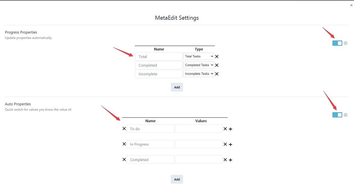This screenshot has width=354, height=184.
Task: Expand the Completed Tasks type dropdown
Action: [x=199, y=65]
